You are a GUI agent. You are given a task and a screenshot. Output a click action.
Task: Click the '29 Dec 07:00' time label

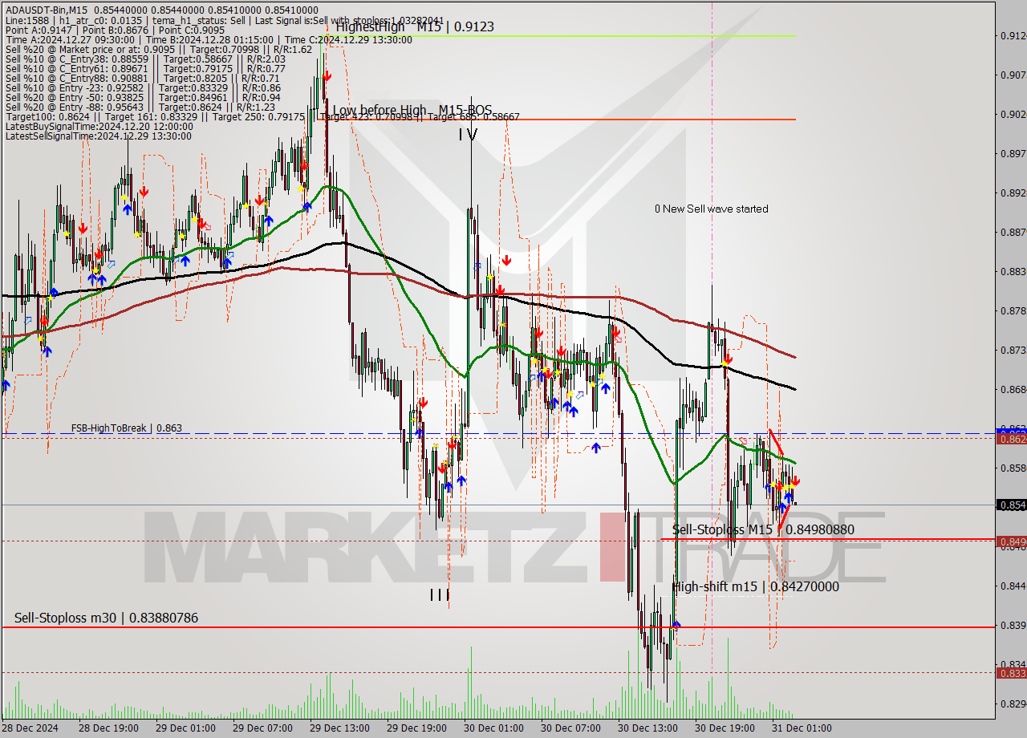(x=264, y=728)
